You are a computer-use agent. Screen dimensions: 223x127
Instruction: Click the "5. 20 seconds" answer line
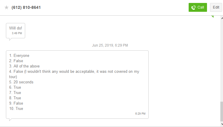[21, 82]
